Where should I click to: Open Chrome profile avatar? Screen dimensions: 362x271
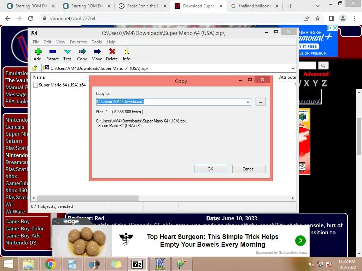click(343, 18)
